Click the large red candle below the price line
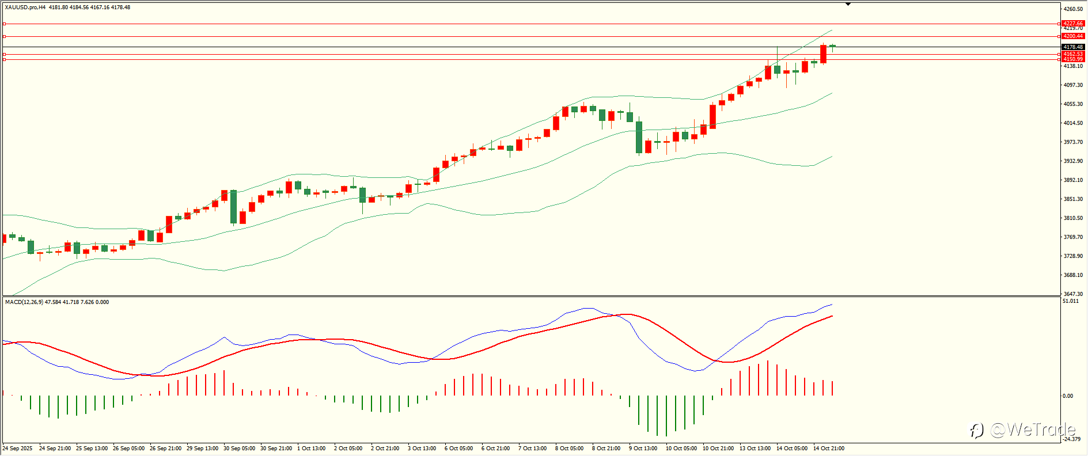Screen dimensions: 1088x456 tap(824, 54)
